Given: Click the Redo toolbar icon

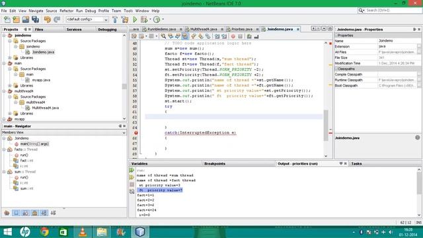Looking at the screenshot, I should (x=57, y=19).
